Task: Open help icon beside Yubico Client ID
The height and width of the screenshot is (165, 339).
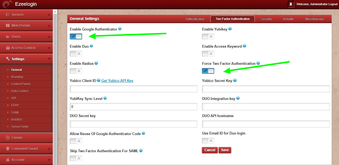Action: point(99,80)
